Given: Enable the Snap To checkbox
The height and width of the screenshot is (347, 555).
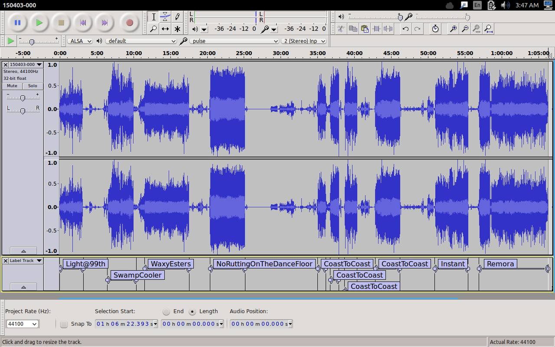Looking at the screenshot, I should point(64,324).
